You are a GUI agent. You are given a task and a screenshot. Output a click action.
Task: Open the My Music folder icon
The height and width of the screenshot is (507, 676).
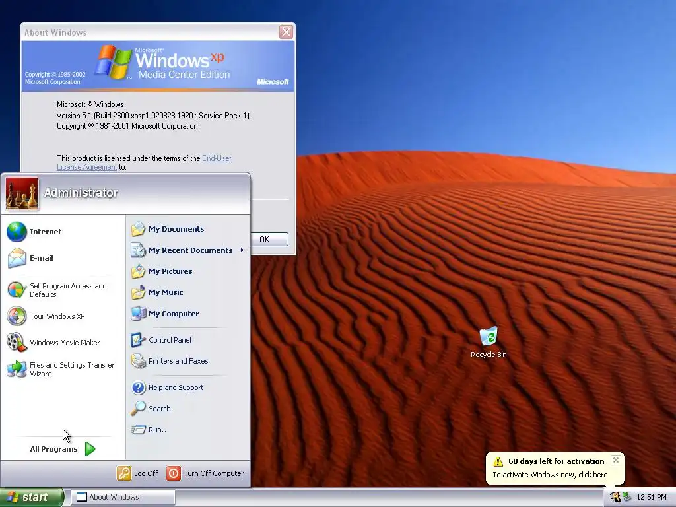pos(139,292)
